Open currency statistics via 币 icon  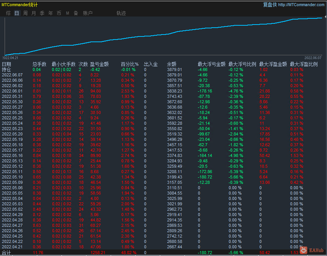(x=59, y=12)
